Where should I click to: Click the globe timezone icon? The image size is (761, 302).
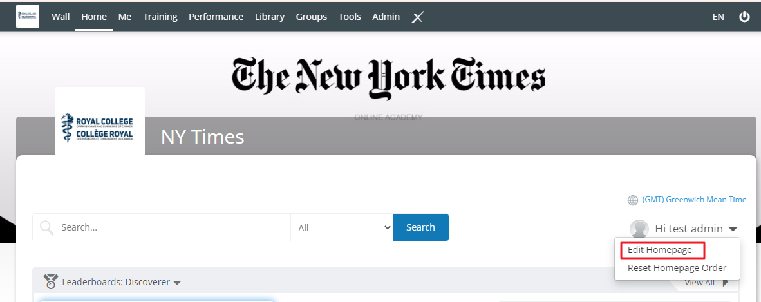[x=633, y=200]
